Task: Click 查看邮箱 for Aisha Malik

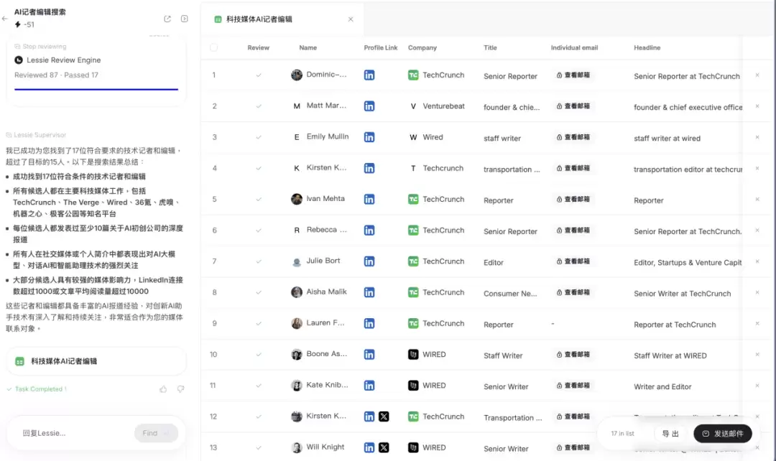Action: pos(573,293)
